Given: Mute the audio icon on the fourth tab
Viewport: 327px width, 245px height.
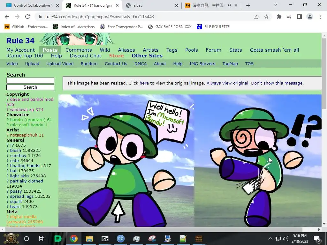Looking at the screenshot, I should pyautogui.click(x=229, y=5).
